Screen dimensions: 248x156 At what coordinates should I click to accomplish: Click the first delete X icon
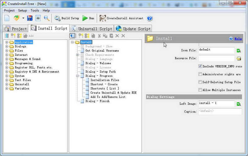click(x=117, y=36)
